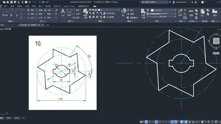Click the Table tool in Annotation panel
221x124 pixels.
76,18
